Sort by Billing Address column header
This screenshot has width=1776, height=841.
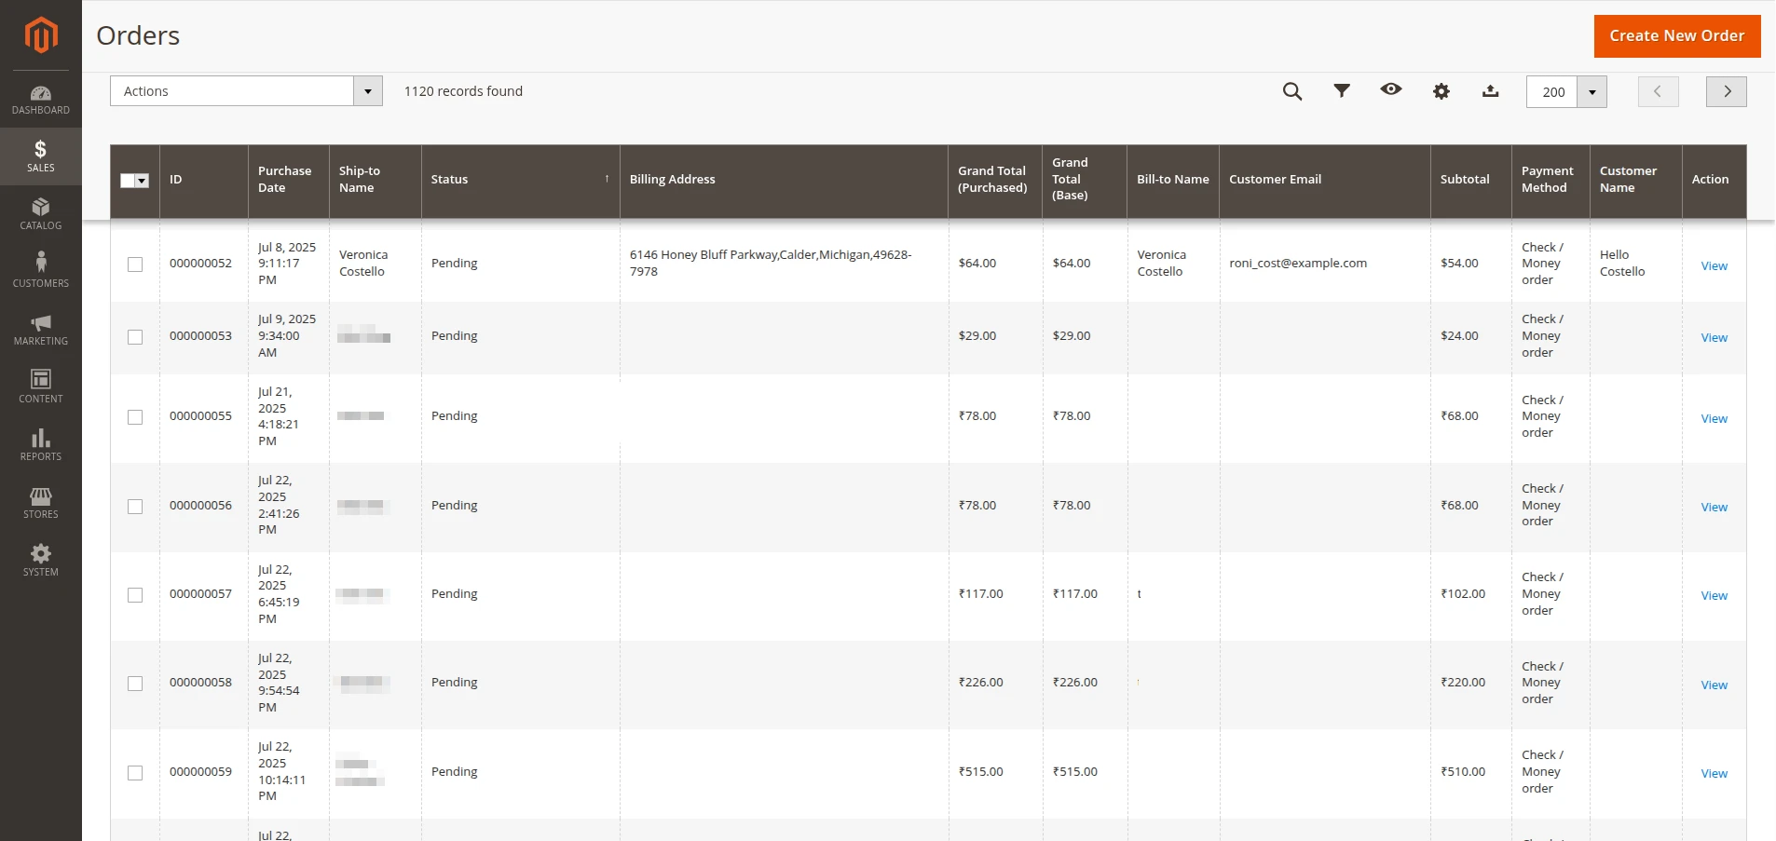click(784, 180)
